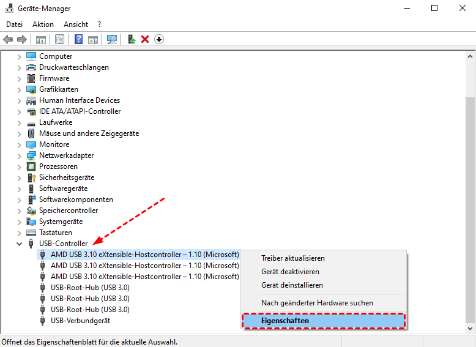Image resolution: width=476 pixels, height=347 pixels.
Task: Open the Ansicht menu
Action: click(76, 24)
